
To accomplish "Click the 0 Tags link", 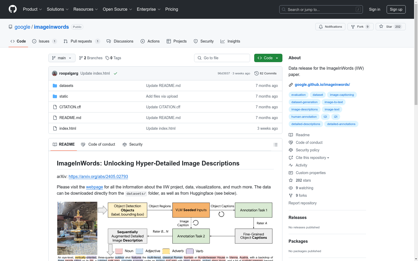I will tap(113, 58).
